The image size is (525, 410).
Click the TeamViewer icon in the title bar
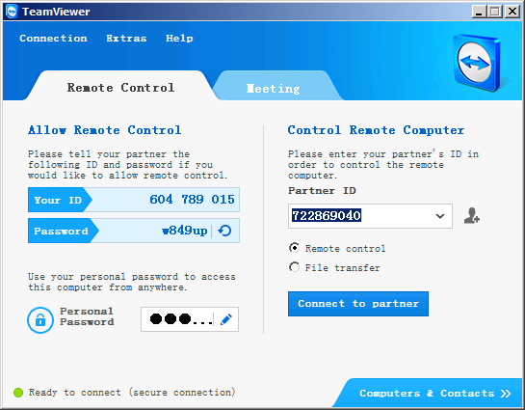pos(12,12)
